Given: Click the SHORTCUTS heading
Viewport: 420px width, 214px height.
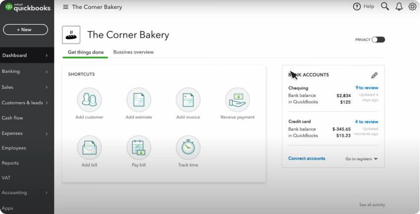Looking at the screenshot, I should pyautogui.click(x=81, y=74).
